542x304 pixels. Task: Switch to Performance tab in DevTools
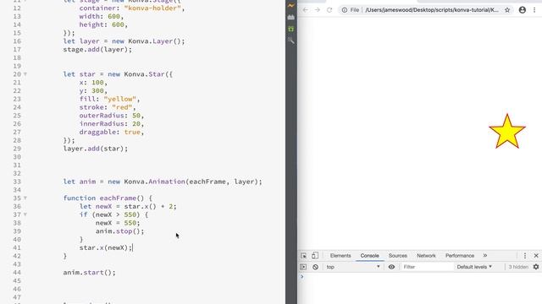coord(460,256)
